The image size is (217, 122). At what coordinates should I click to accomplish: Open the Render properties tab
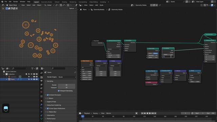[41, 78]
